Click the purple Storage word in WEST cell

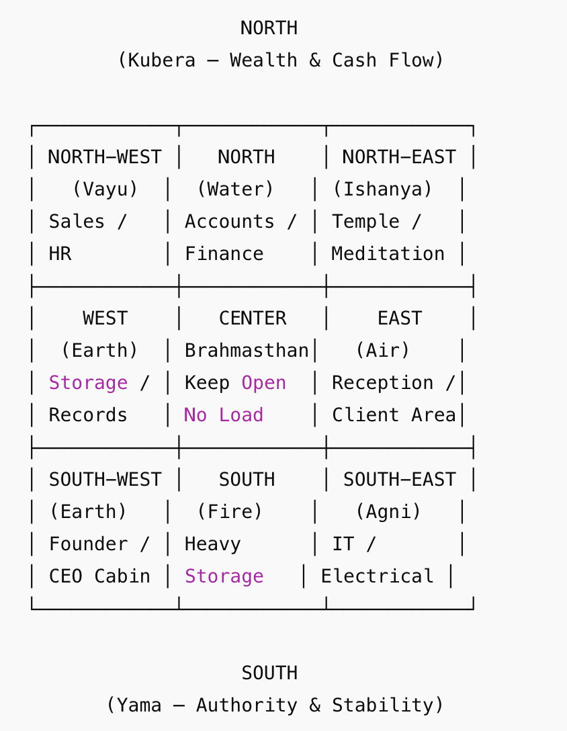[88, 383]
